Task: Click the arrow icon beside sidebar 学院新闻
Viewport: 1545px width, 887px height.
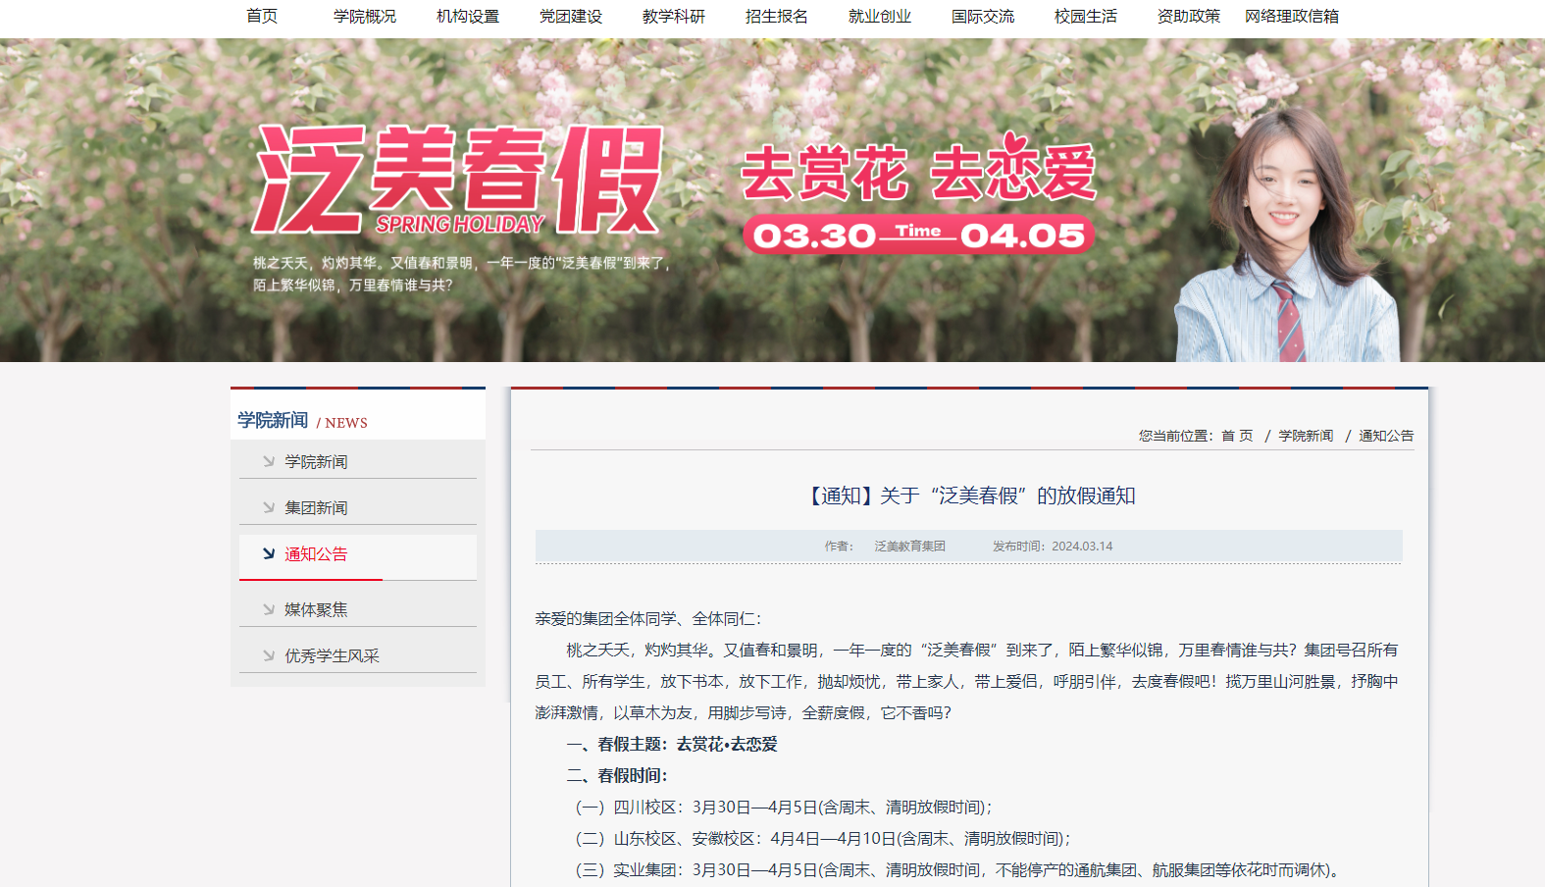Action: [x=268, y=461]
